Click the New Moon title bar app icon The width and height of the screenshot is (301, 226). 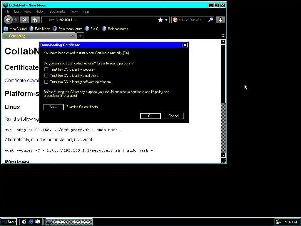click(6, 5)
